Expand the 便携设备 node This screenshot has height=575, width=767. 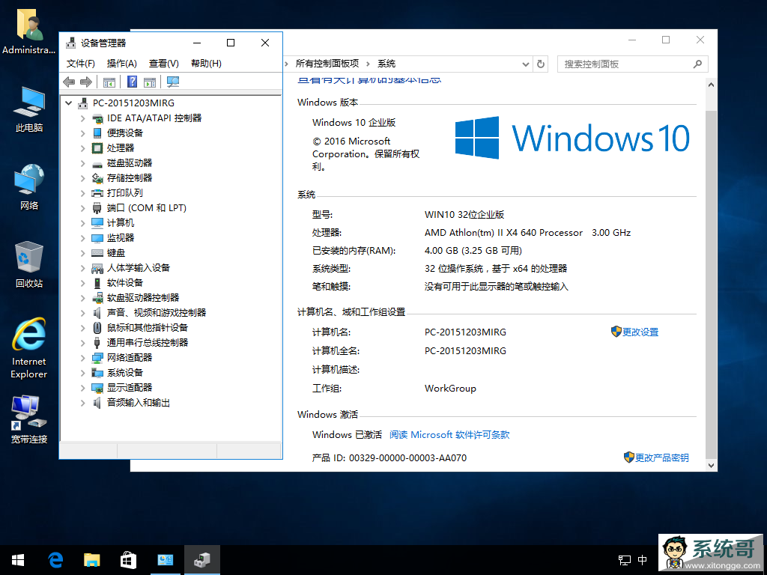click(x=82, y=133)
